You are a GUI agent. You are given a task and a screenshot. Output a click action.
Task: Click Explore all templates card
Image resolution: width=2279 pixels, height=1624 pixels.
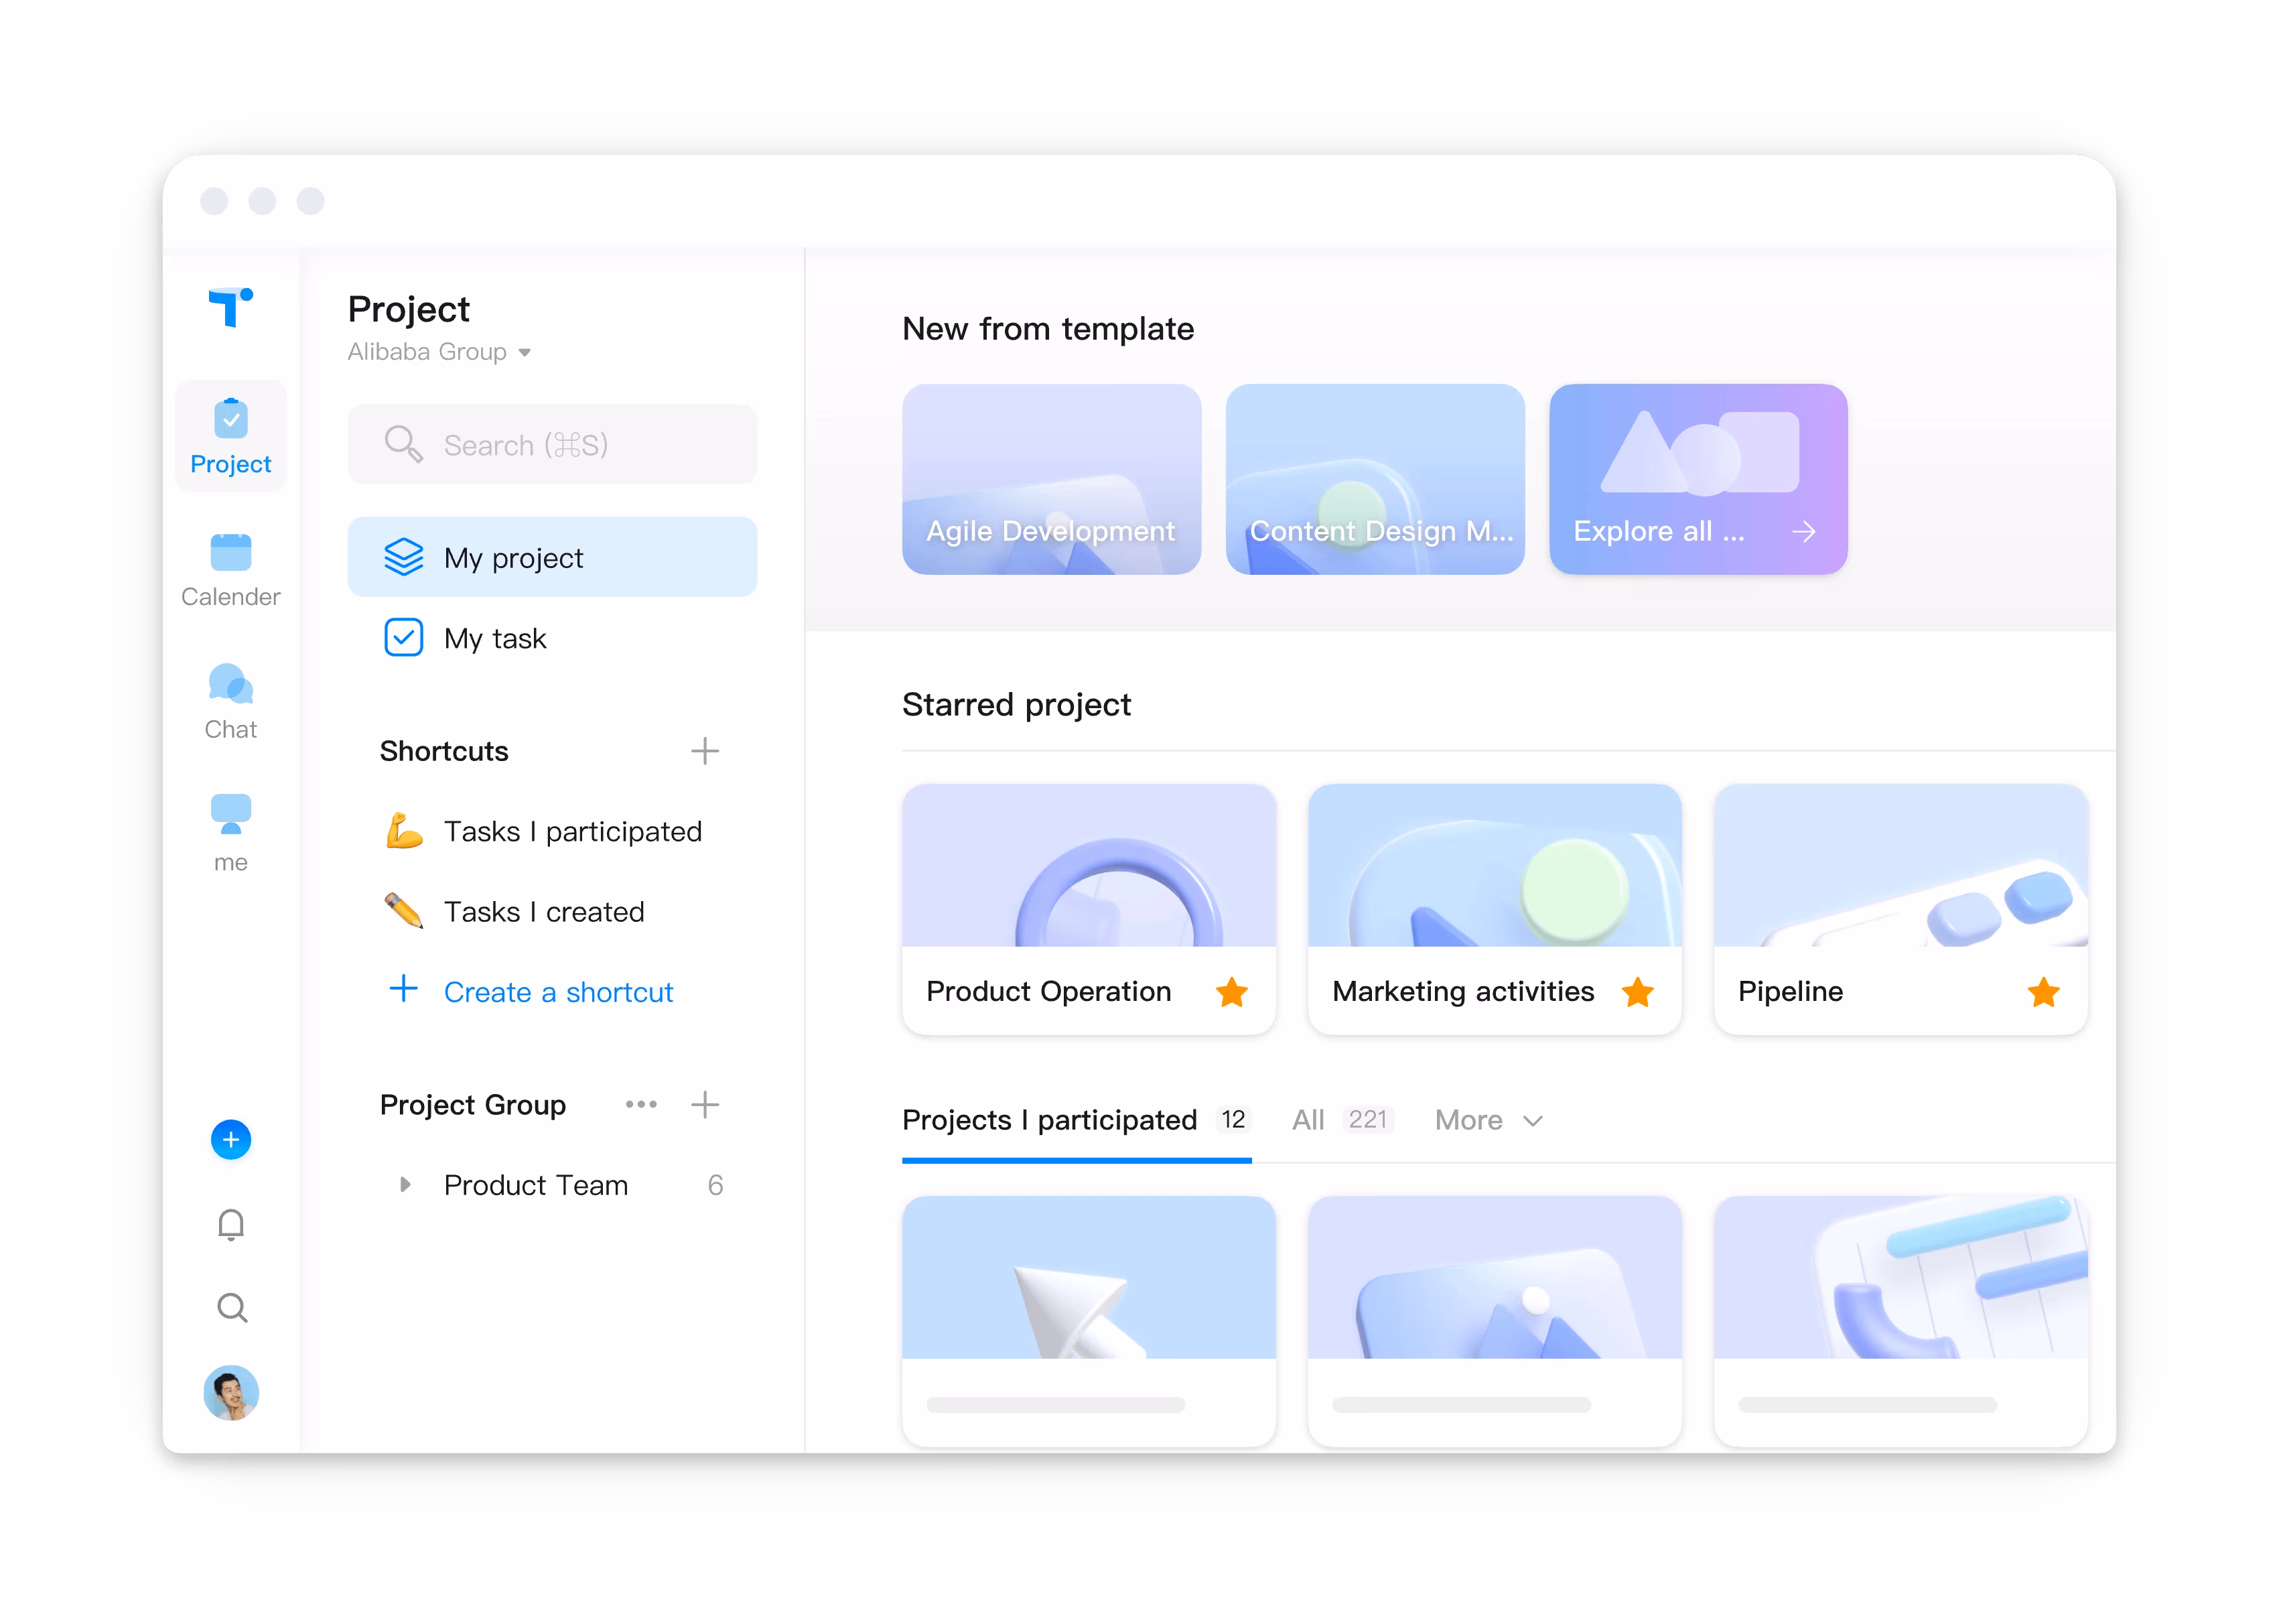pyautogui.click(x=1697, y=479)
